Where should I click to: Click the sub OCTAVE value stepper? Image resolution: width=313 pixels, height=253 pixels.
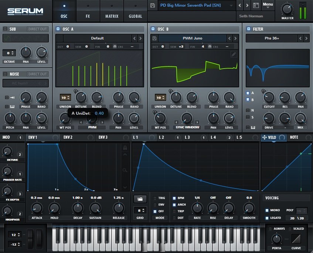pyautogui.click(x=9, y=53)
